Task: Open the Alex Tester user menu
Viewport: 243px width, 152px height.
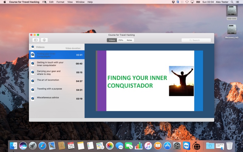Action: point(222,2)
